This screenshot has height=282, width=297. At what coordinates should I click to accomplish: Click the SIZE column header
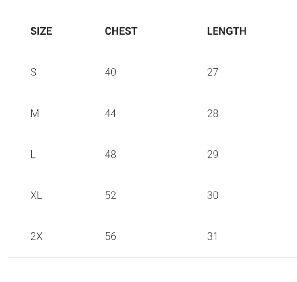(x=41, y=31)
